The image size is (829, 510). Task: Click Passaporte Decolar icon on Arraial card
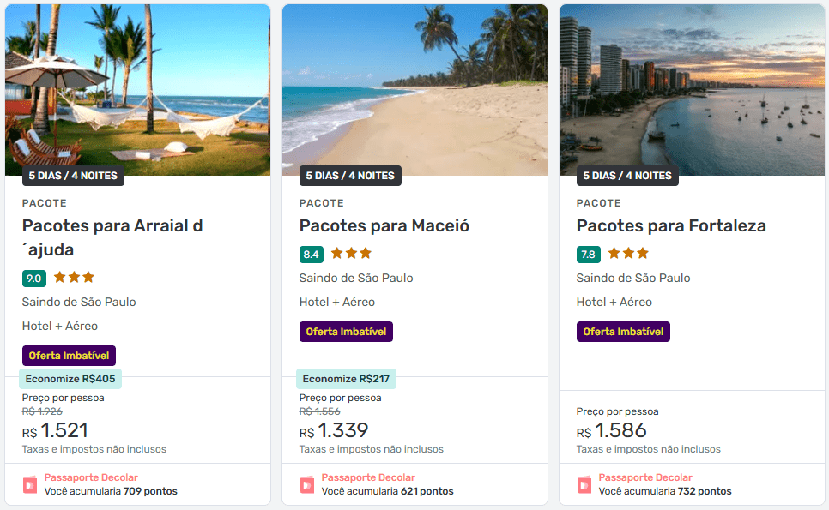pos(30,484)
